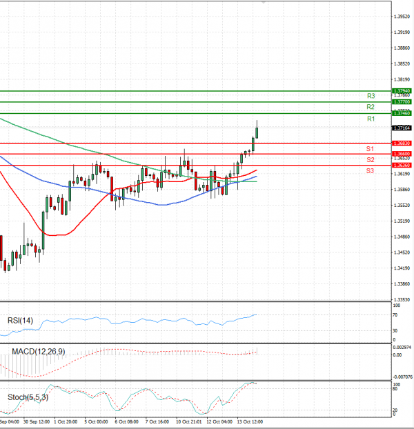Select the red 1.36830 price tag

402,143
